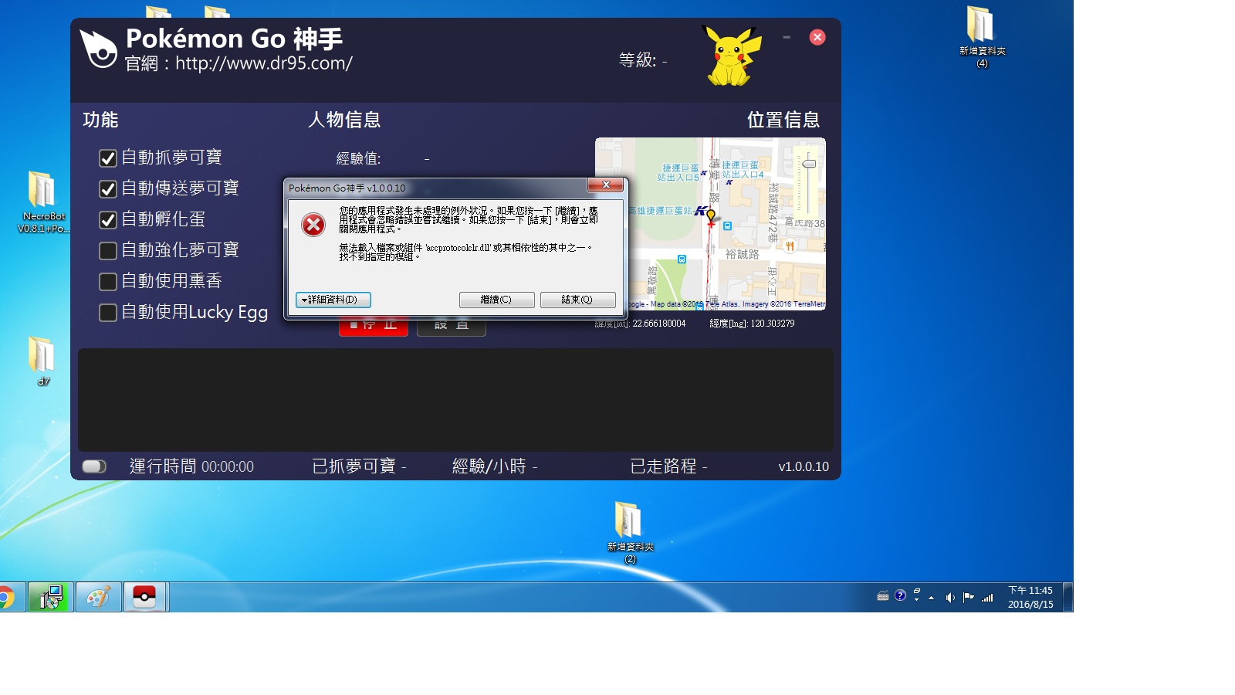Image resolution: width=1235 pixels, height=695 pixels.
Task: Enable the 自動使用Lucky Egg checkbox
Action: coord(108,313)
